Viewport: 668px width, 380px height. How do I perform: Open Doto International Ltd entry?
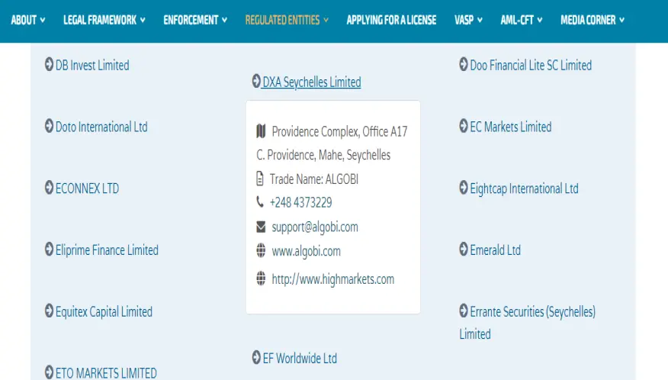point(101,127)
